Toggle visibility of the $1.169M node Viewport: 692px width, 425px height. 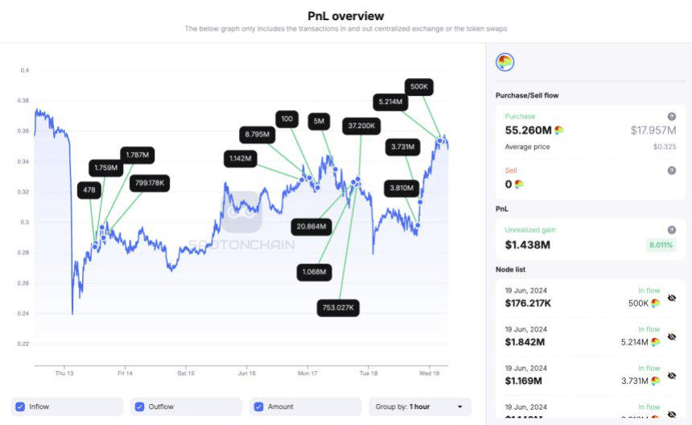coord(672,376)
